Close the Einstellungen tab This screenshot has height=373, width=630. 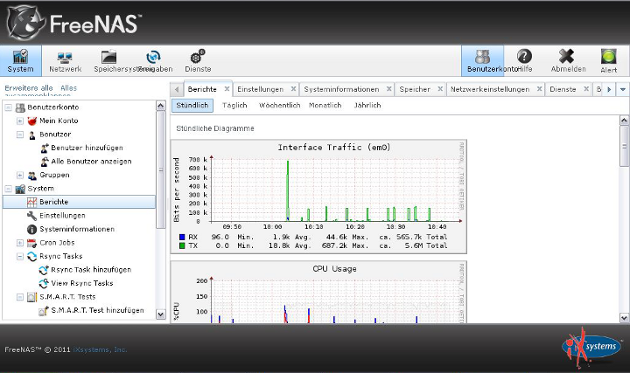coord(293,89)
